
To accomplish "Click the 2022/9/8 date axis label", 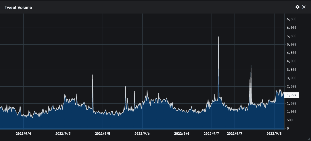I will (274, 134).
